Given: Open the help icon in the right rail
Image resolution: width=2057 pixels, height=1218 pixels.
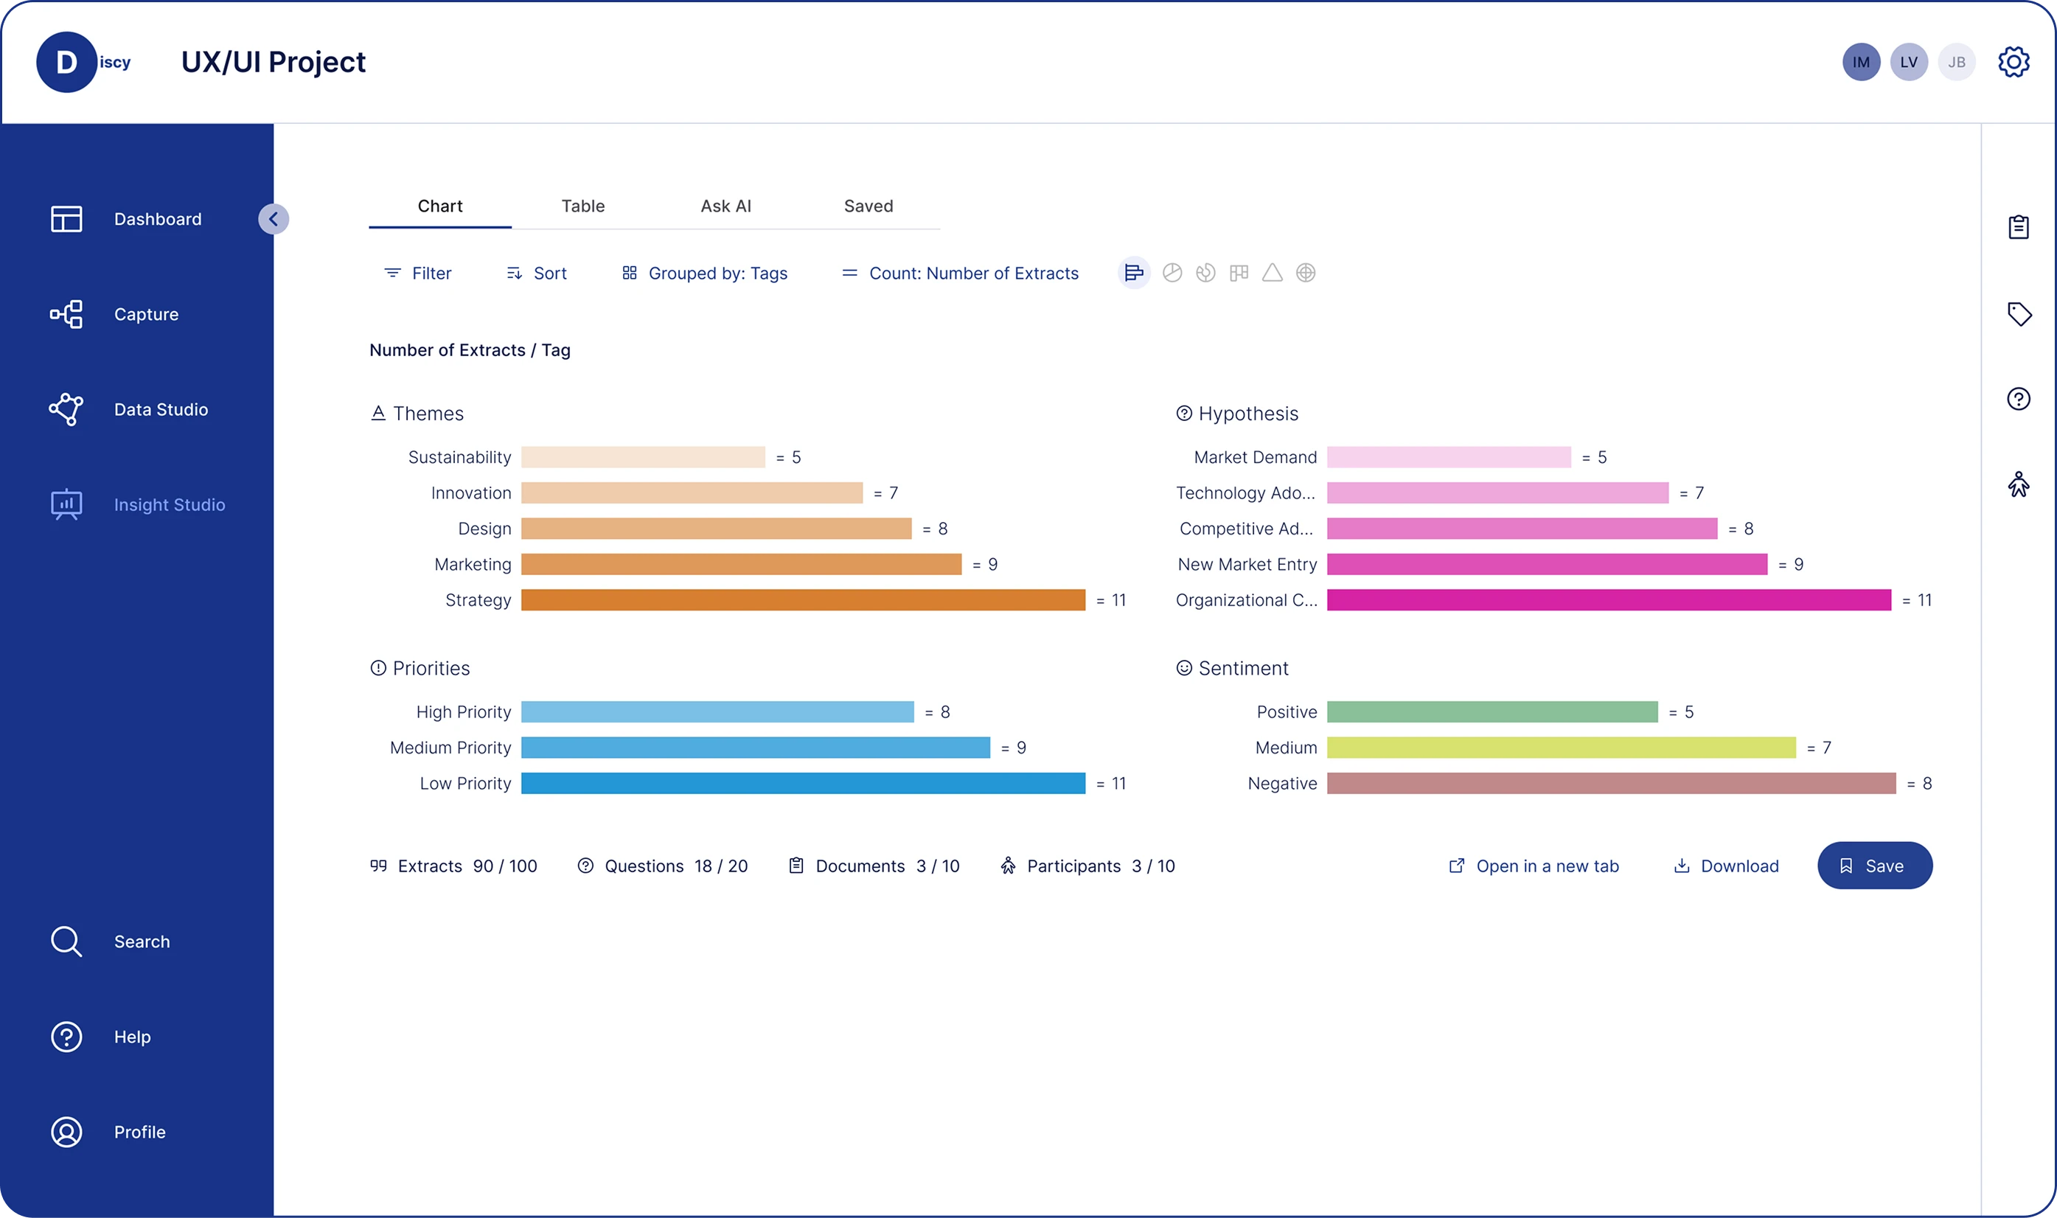Looking at the screenshot, I should 2019,399.
